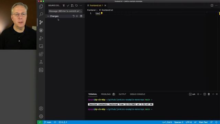Open editor more actions menu
This screenshot has height=124, width=220.
tap(216, 6)
